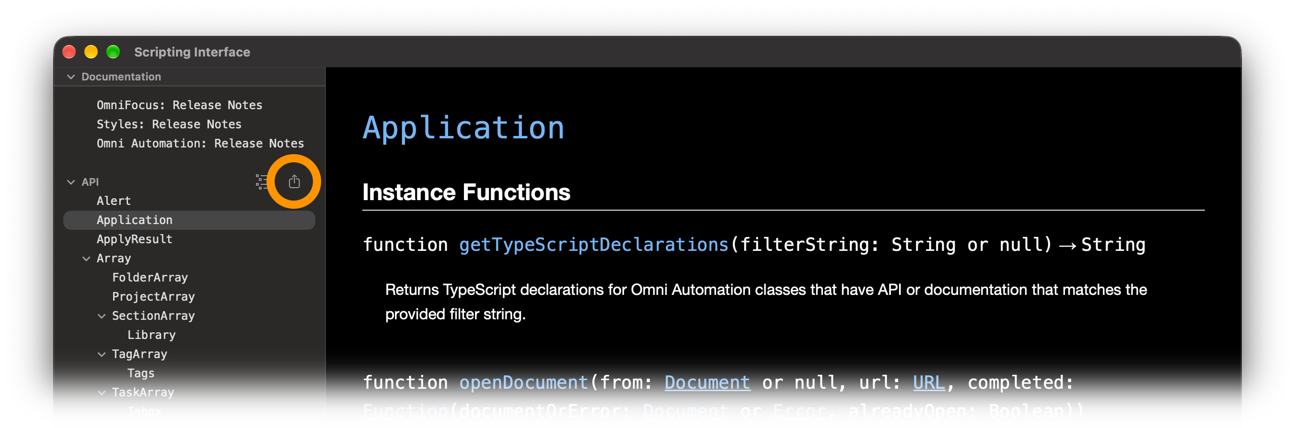Image resolution: width=1295 pixels, height=428 pixels.
Task: Click the Instance Functions heading
Action: 466,192
